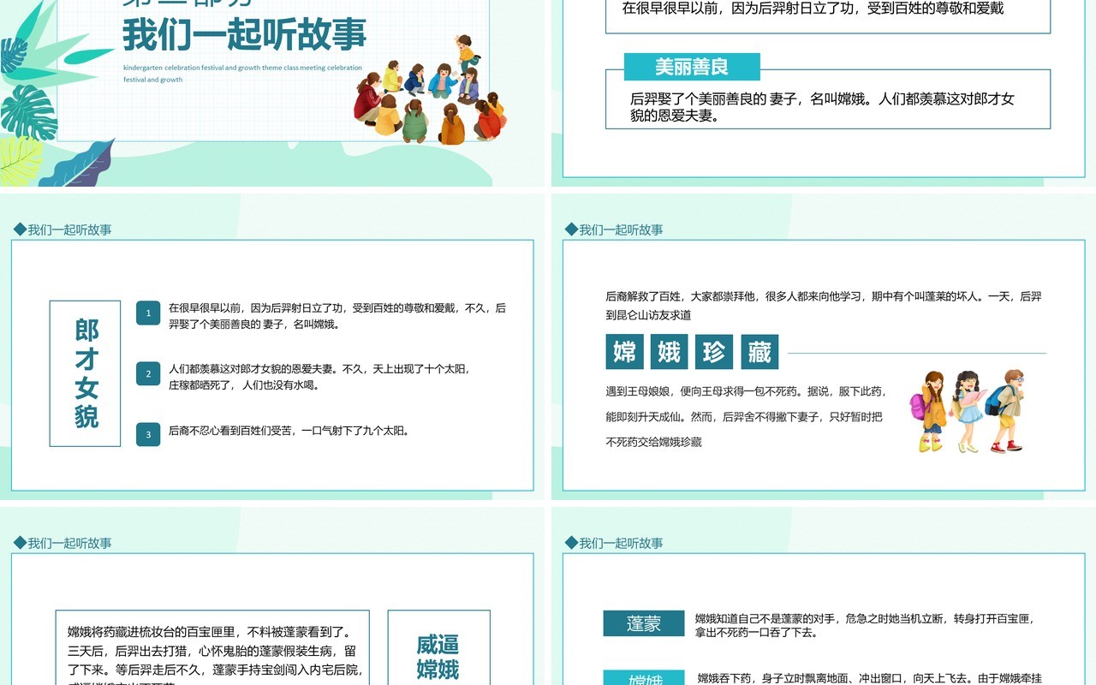
Task: Select the children sitting in a circle illustration
Action: [431, 91]
